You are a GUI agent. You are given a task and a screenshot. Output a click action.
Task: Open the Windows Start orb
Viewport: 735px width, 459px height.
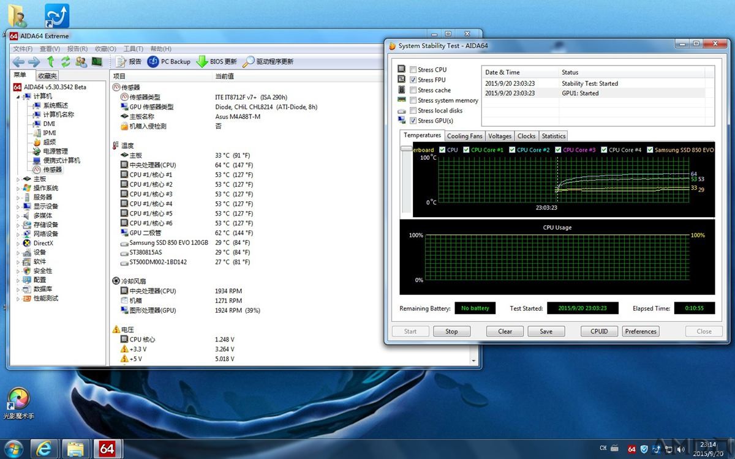[x=13, y=449]
